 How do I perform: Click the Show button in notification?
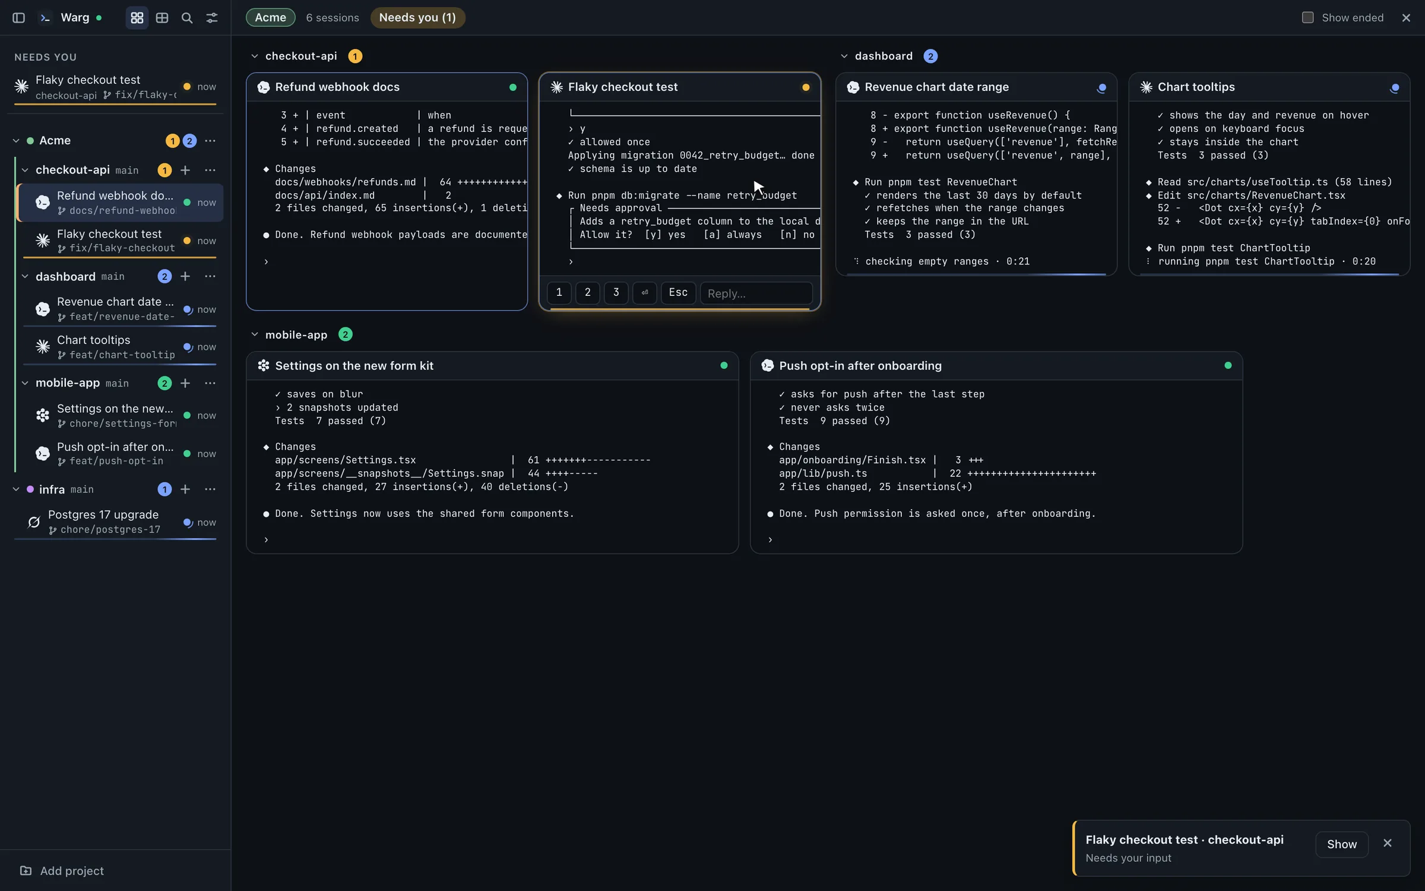(x=1342, y=844)
